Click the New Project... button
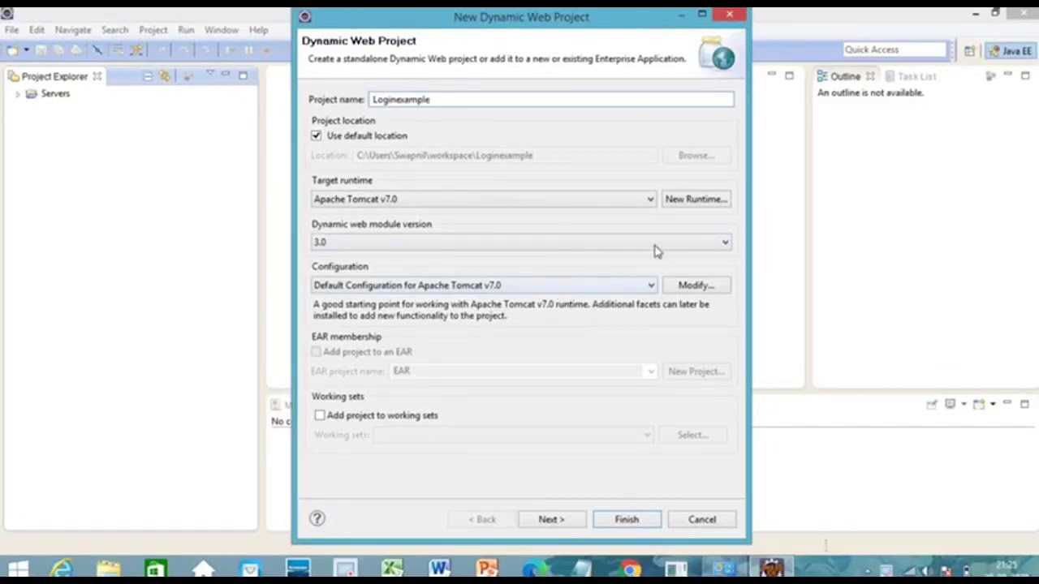 tap(696, 371)
